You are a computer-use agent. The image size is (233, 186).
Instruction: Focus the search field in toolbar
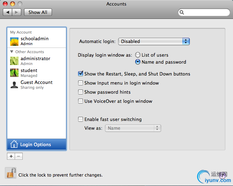pyautogui.click(x=204, y=12)
